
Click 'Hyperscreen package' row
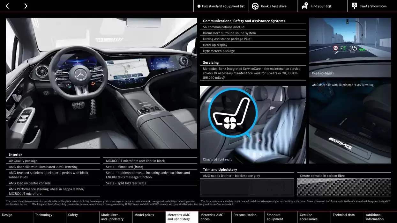pos(253,51)
